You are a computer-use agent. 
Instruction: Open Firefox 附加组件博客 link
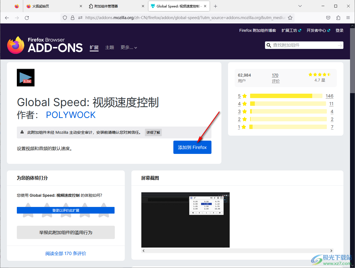(258, 30)
